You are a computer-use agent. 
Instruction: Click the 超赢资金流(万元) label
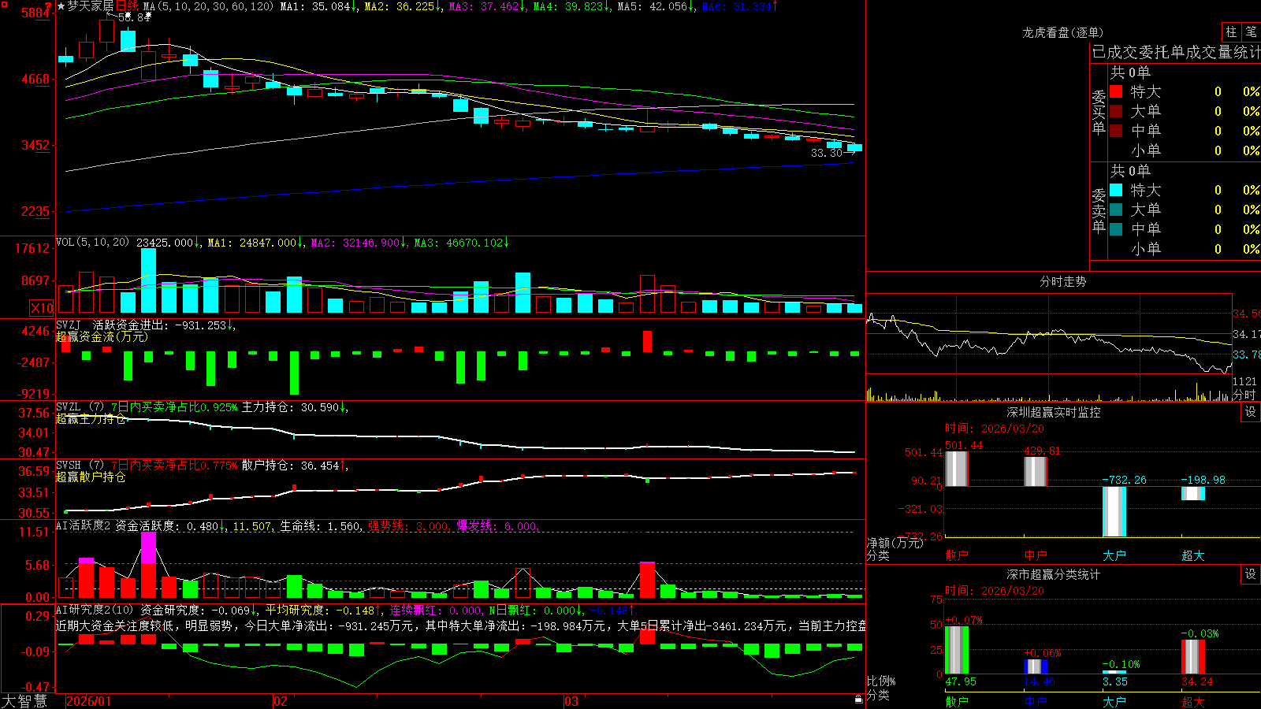pos(102,336)
